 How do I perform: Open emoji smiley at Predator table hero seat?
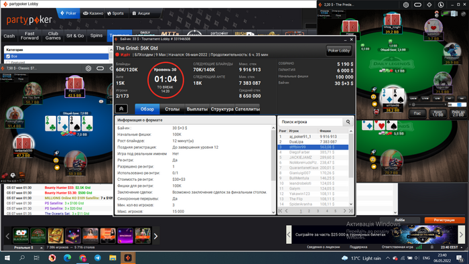374,97
